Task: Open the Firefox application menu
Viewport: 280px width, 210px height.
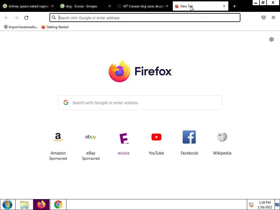Action: pos(273,17)
